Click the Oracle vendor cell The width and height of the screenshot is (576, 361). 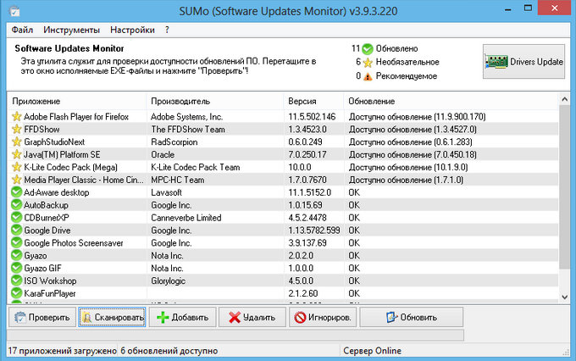163,154
